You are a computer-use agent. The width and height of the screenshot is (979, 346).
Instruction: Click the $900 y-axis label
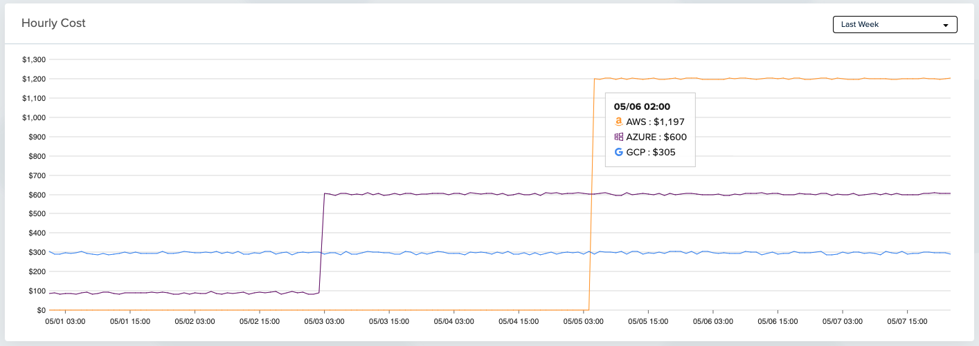point(37,137)
